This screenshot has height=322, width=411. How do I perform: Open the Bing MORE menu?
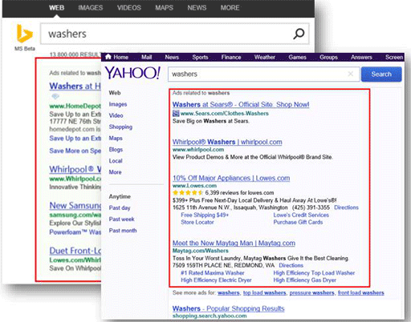click(x=230, y=8)
